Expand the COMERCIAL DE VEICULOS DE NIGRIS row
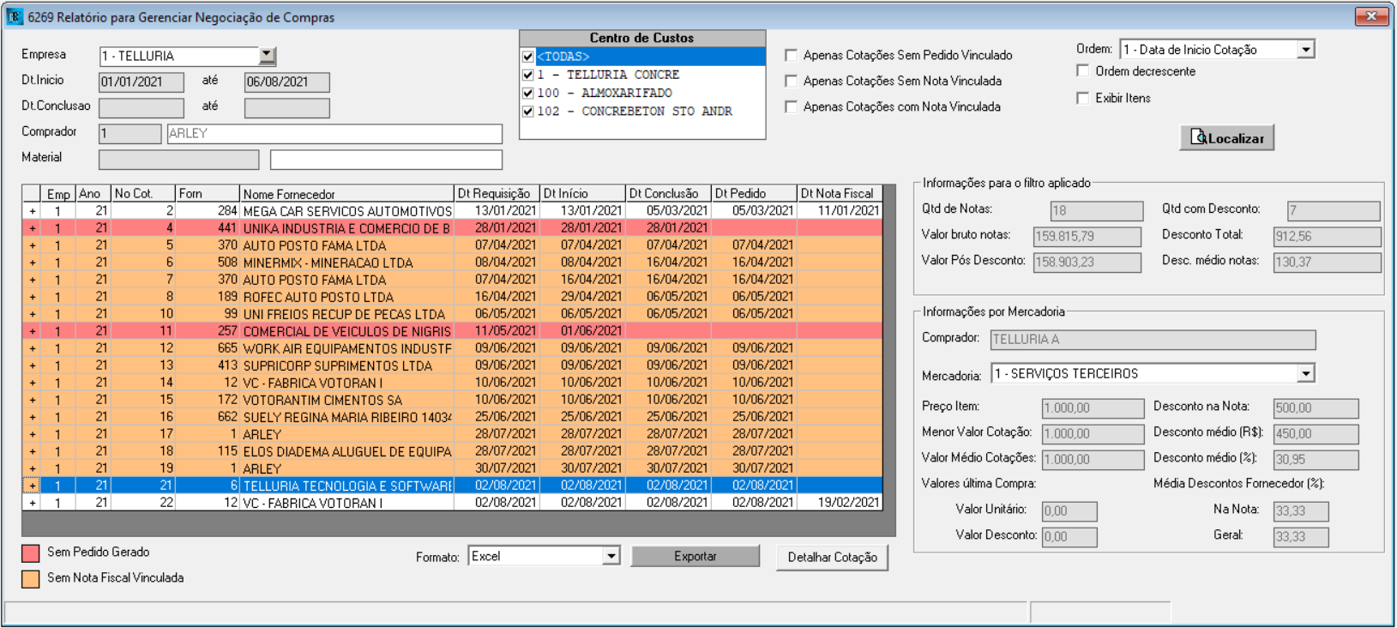The height and width of the screenshot is (628, 1397). pos(32,331)
